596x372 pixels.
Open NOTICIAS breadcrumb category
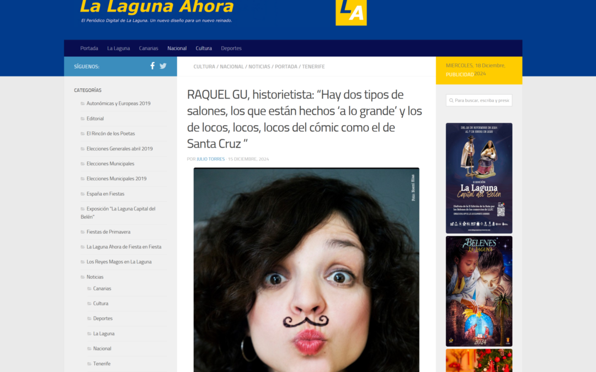click(x=259, y=67)
